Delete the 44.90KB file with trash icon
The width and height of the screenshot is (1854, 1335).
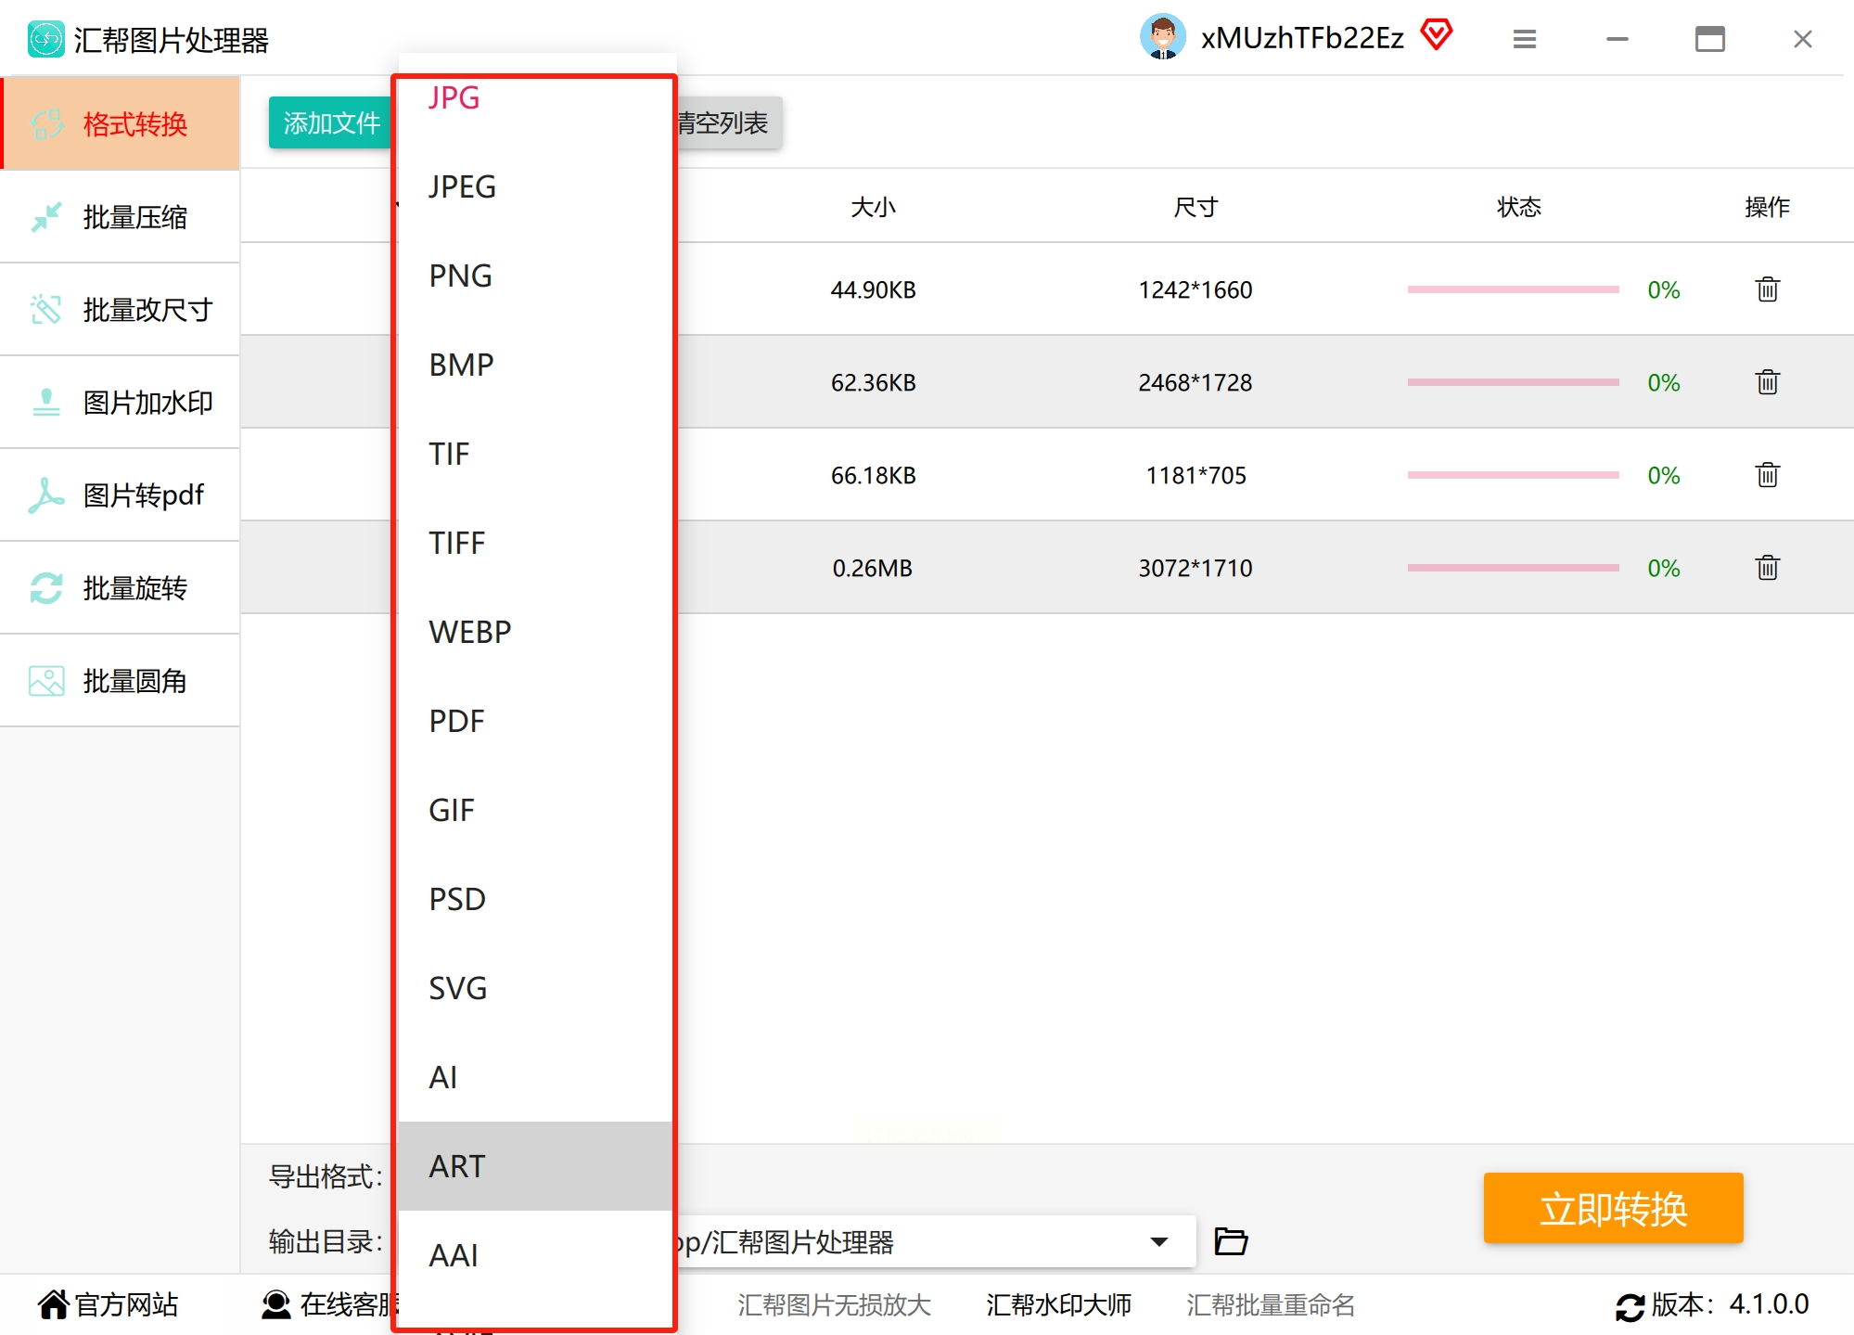1767,289
